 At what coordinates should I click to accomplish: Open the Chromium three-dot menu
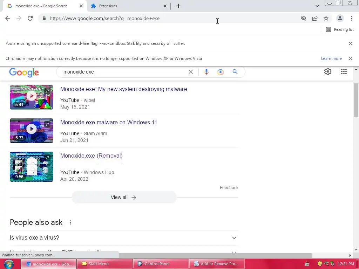click(351, 18)
